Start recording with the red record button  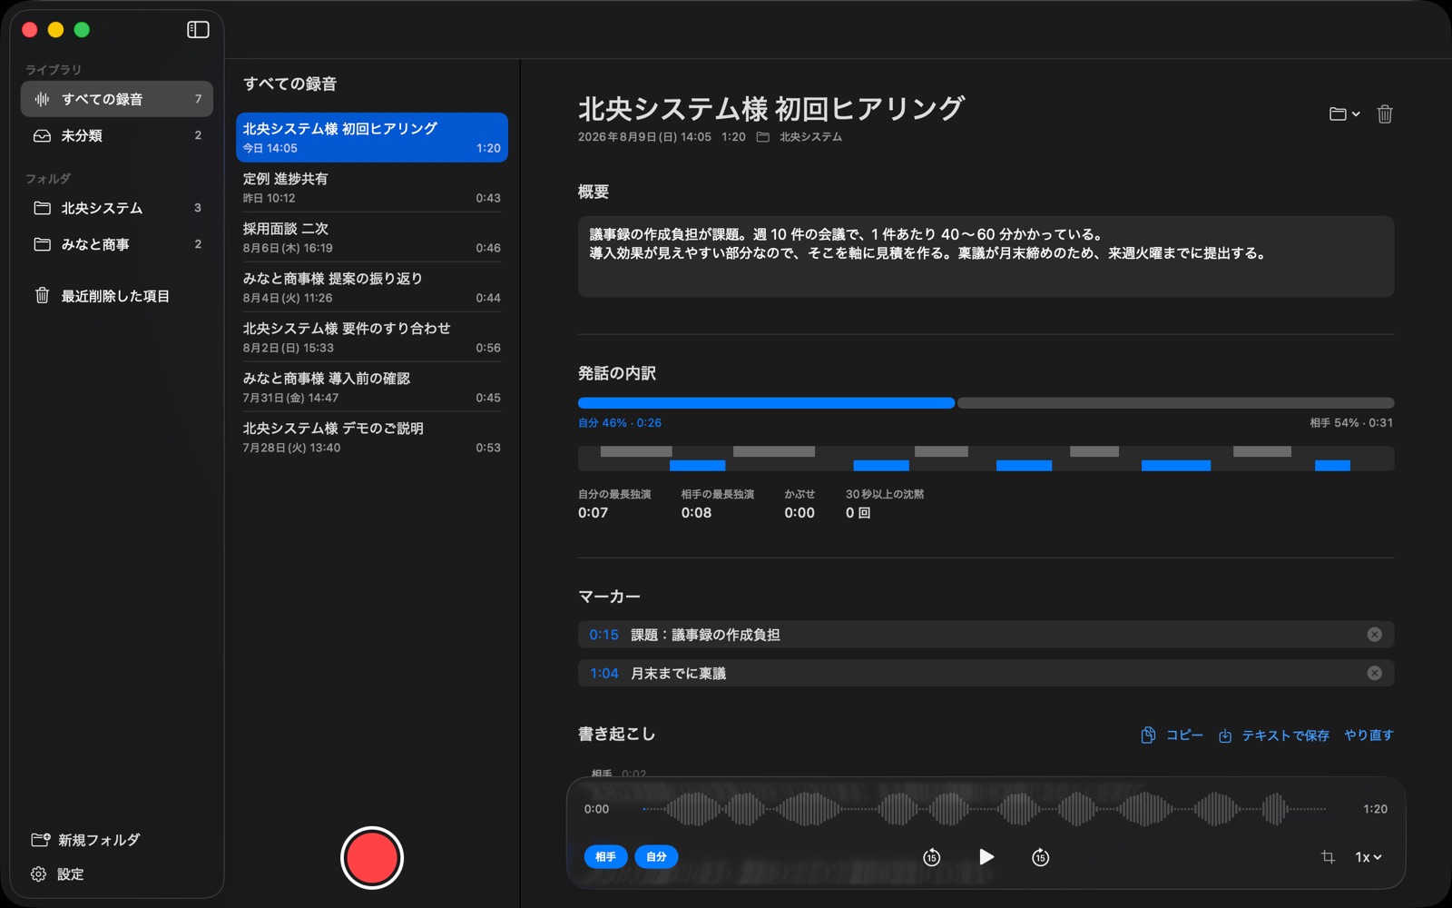pyautogui.click(x=372, y=858)
